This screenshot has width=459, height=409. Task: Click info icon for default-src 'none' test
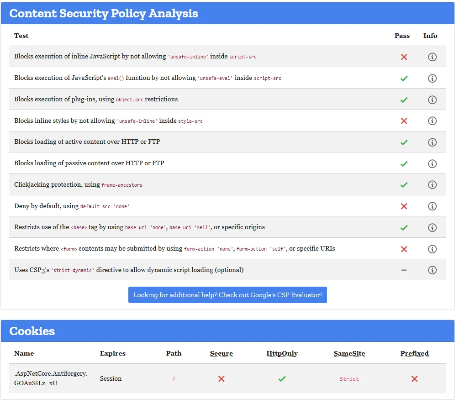click(x=432, y=206)
